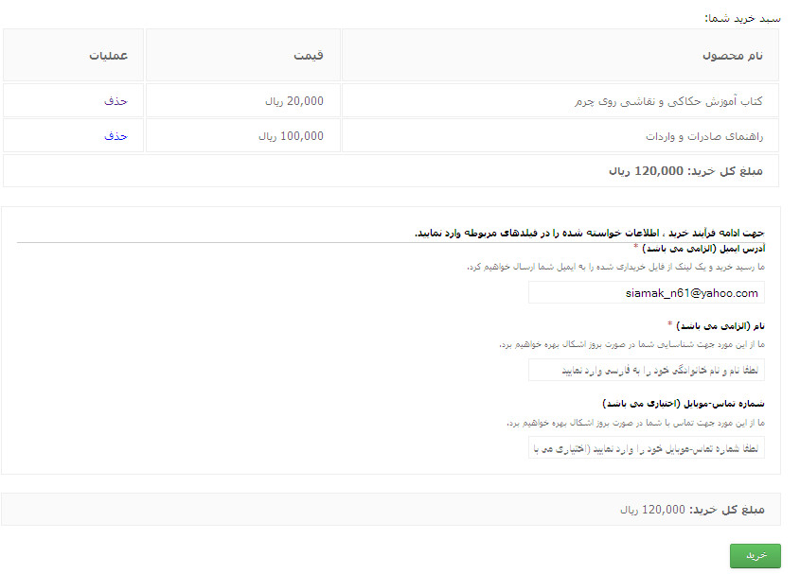Click the 20,000 ریال price cell
The height and width of the screenshot is (574, 800).
(x=293, y=101)
